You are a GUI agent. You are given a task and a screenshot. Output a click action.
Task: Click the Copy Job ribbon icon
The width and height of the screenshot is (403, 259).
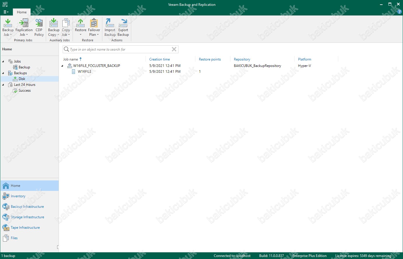pos(66,23)
